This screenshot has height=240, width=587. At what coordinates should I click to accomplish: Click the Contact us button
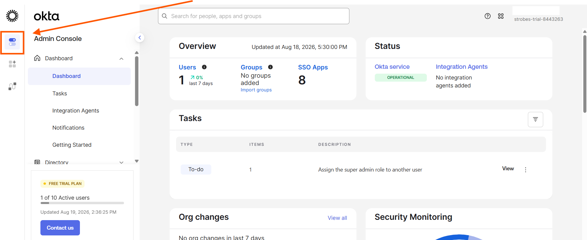pos(60,228)
